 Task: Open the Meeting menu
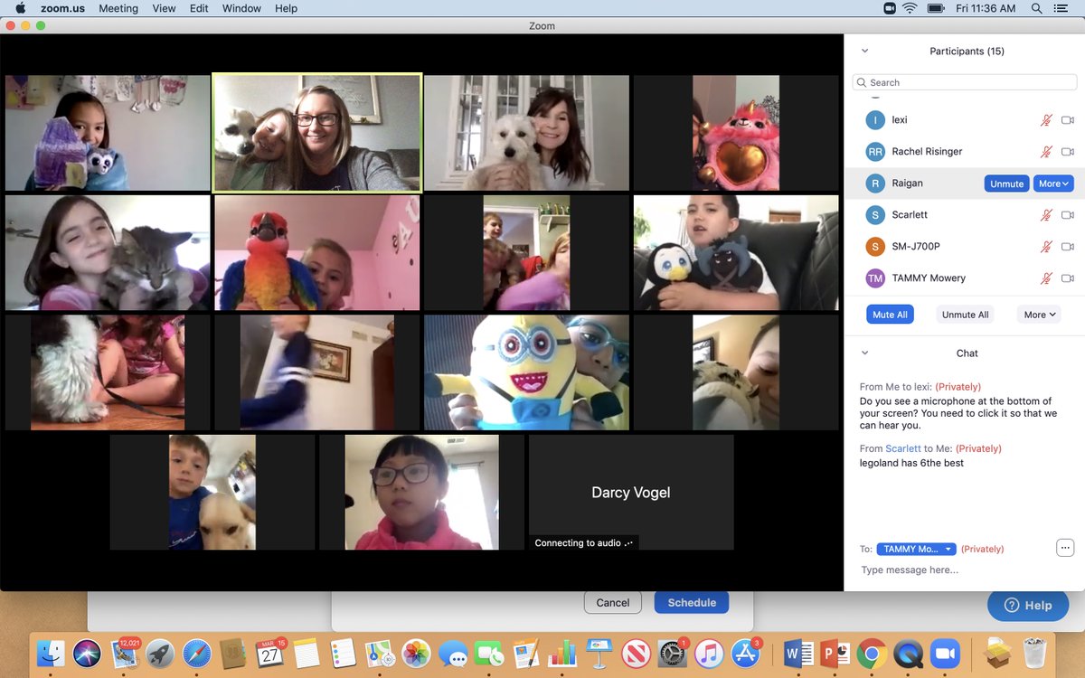(118, 8)
